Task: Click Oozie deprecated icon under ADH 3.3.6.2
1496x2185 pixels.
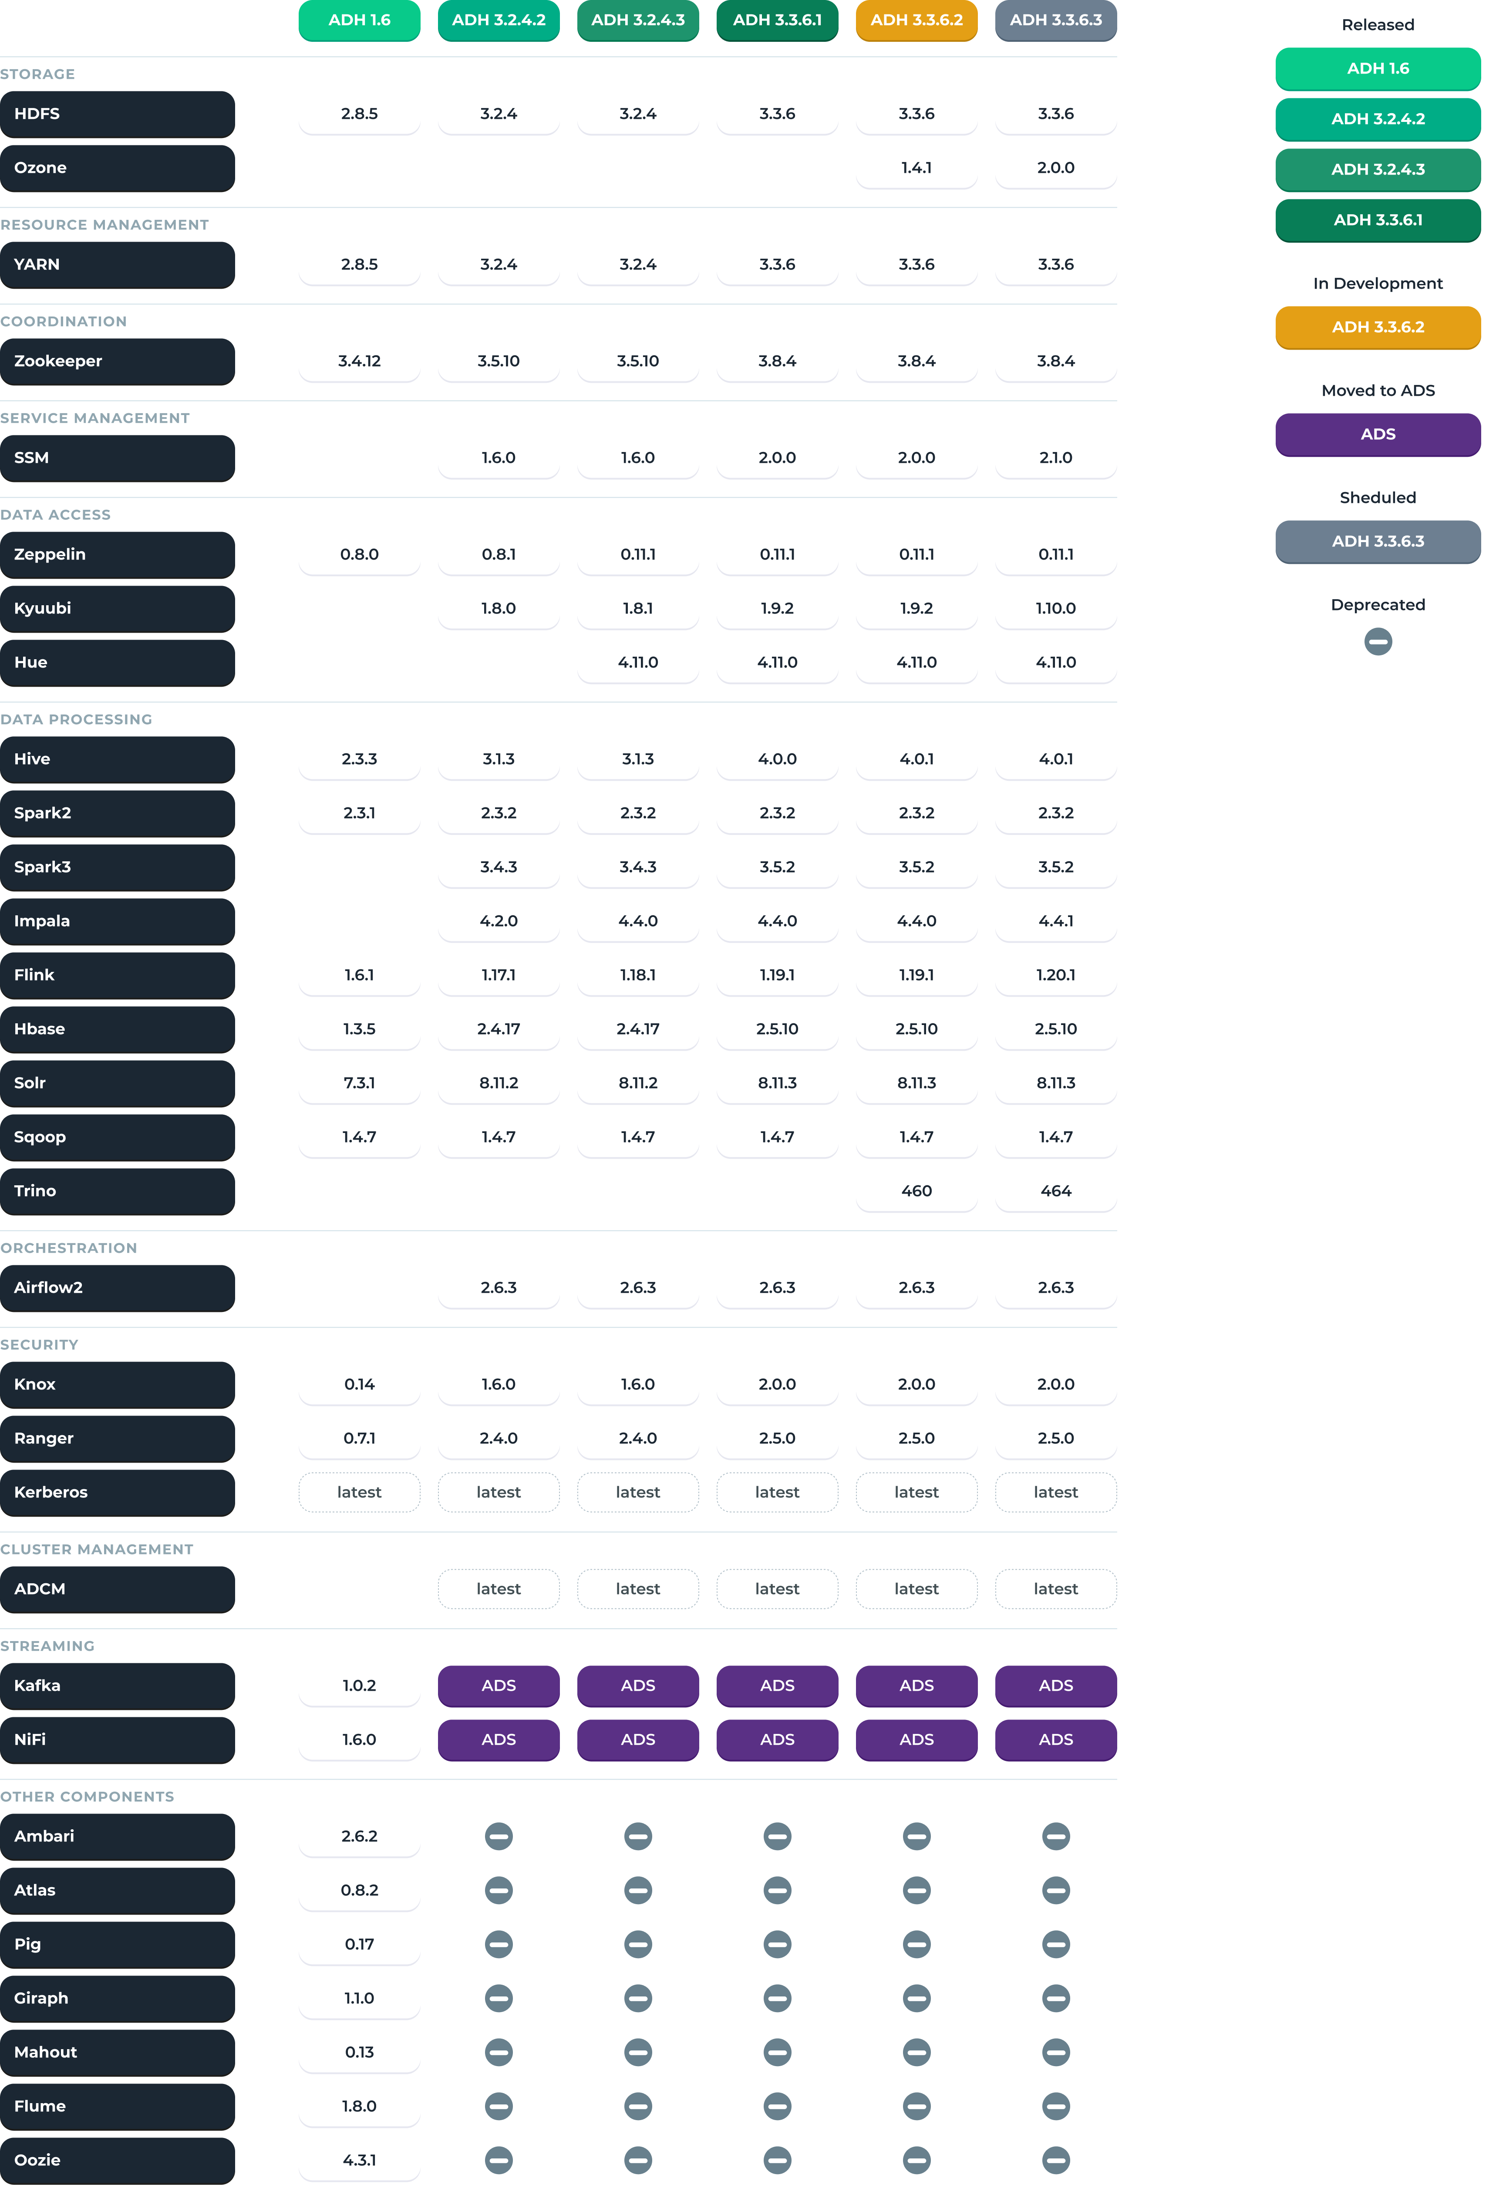Action: [917, 2160]
